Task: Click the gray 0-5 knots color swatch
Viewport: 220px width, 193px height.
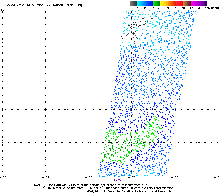Action: point(133,4)
